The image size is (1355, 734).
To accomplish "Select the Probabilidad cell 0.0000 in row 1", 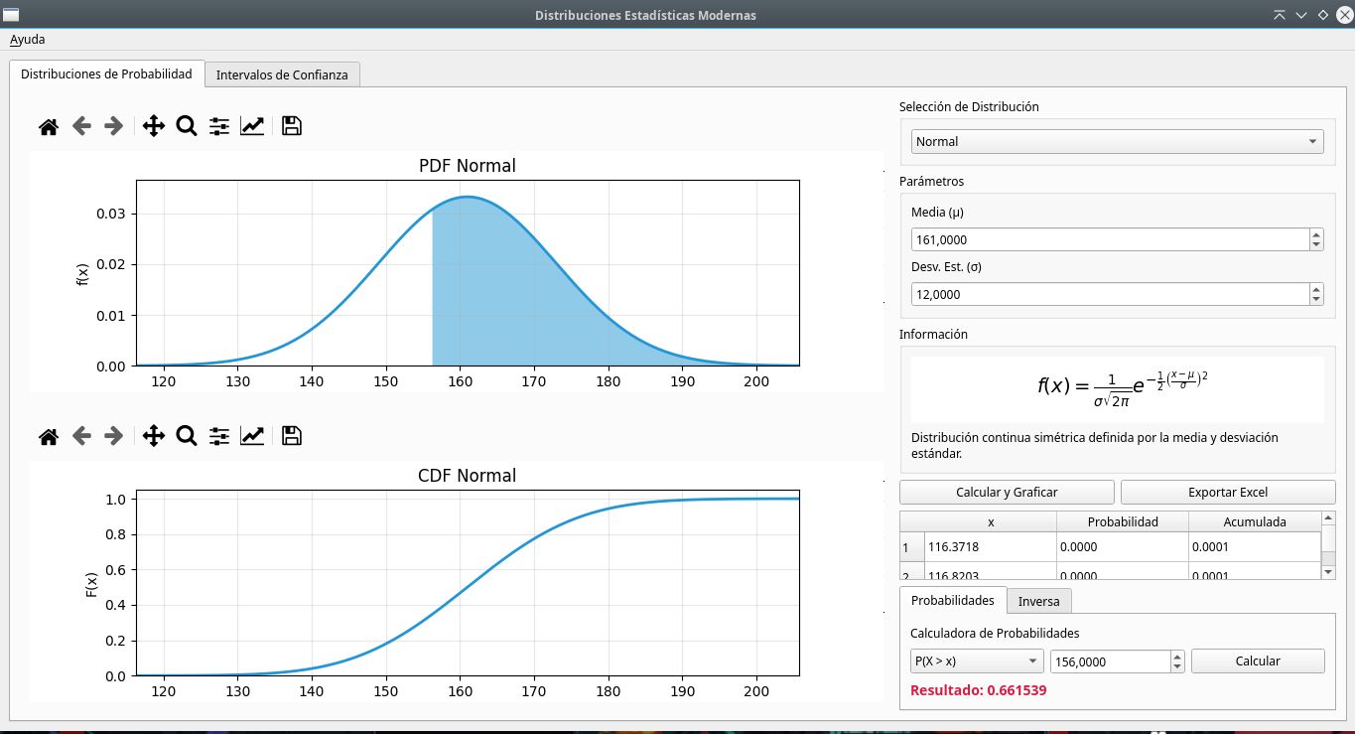I will (x=1123, y=547).
